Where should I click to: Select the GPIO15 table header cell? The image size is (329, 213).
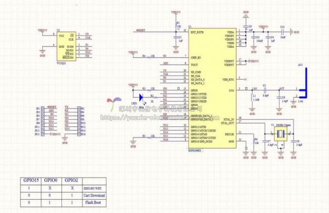[x=31, y=181]
